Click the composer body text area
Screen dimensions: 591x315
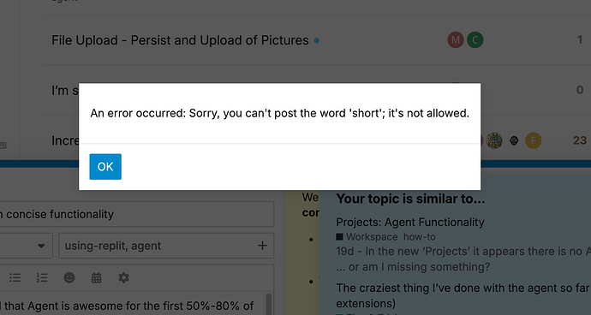click(132, 304)
